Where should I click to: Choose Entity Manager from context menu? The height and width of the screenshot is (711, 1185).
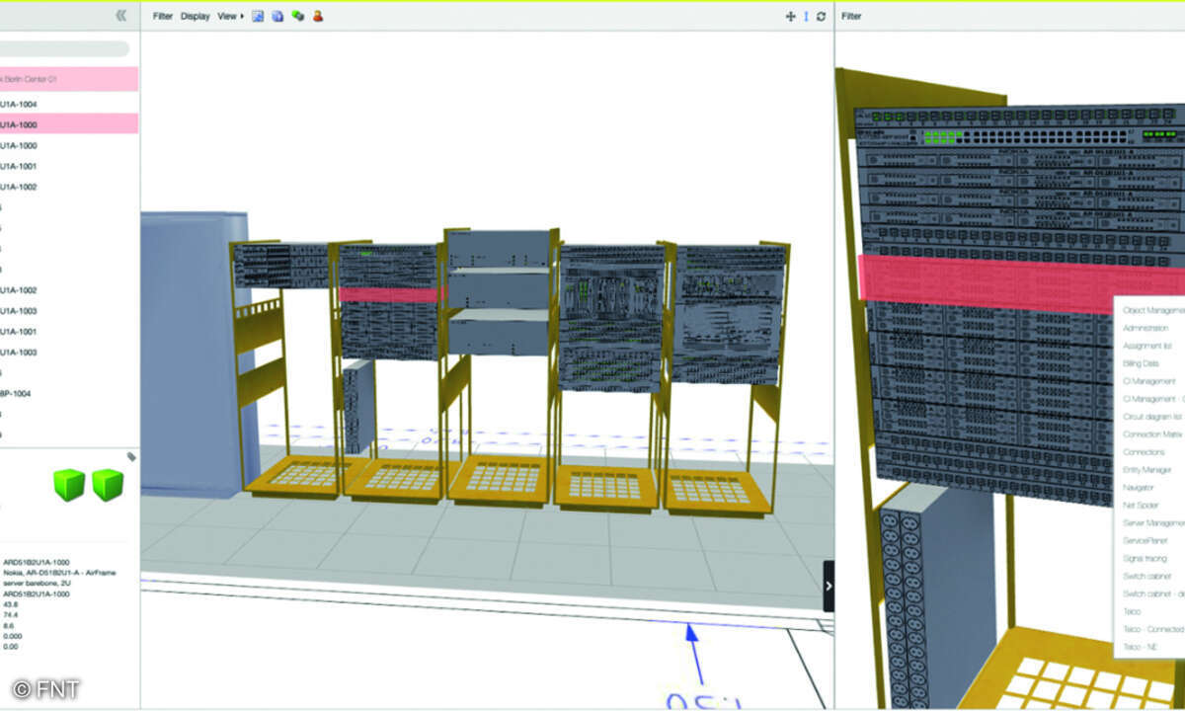1146,470
